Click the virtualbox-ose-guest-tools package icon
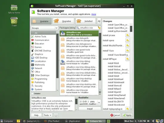164x123 pixels. [x=63, y=51]
